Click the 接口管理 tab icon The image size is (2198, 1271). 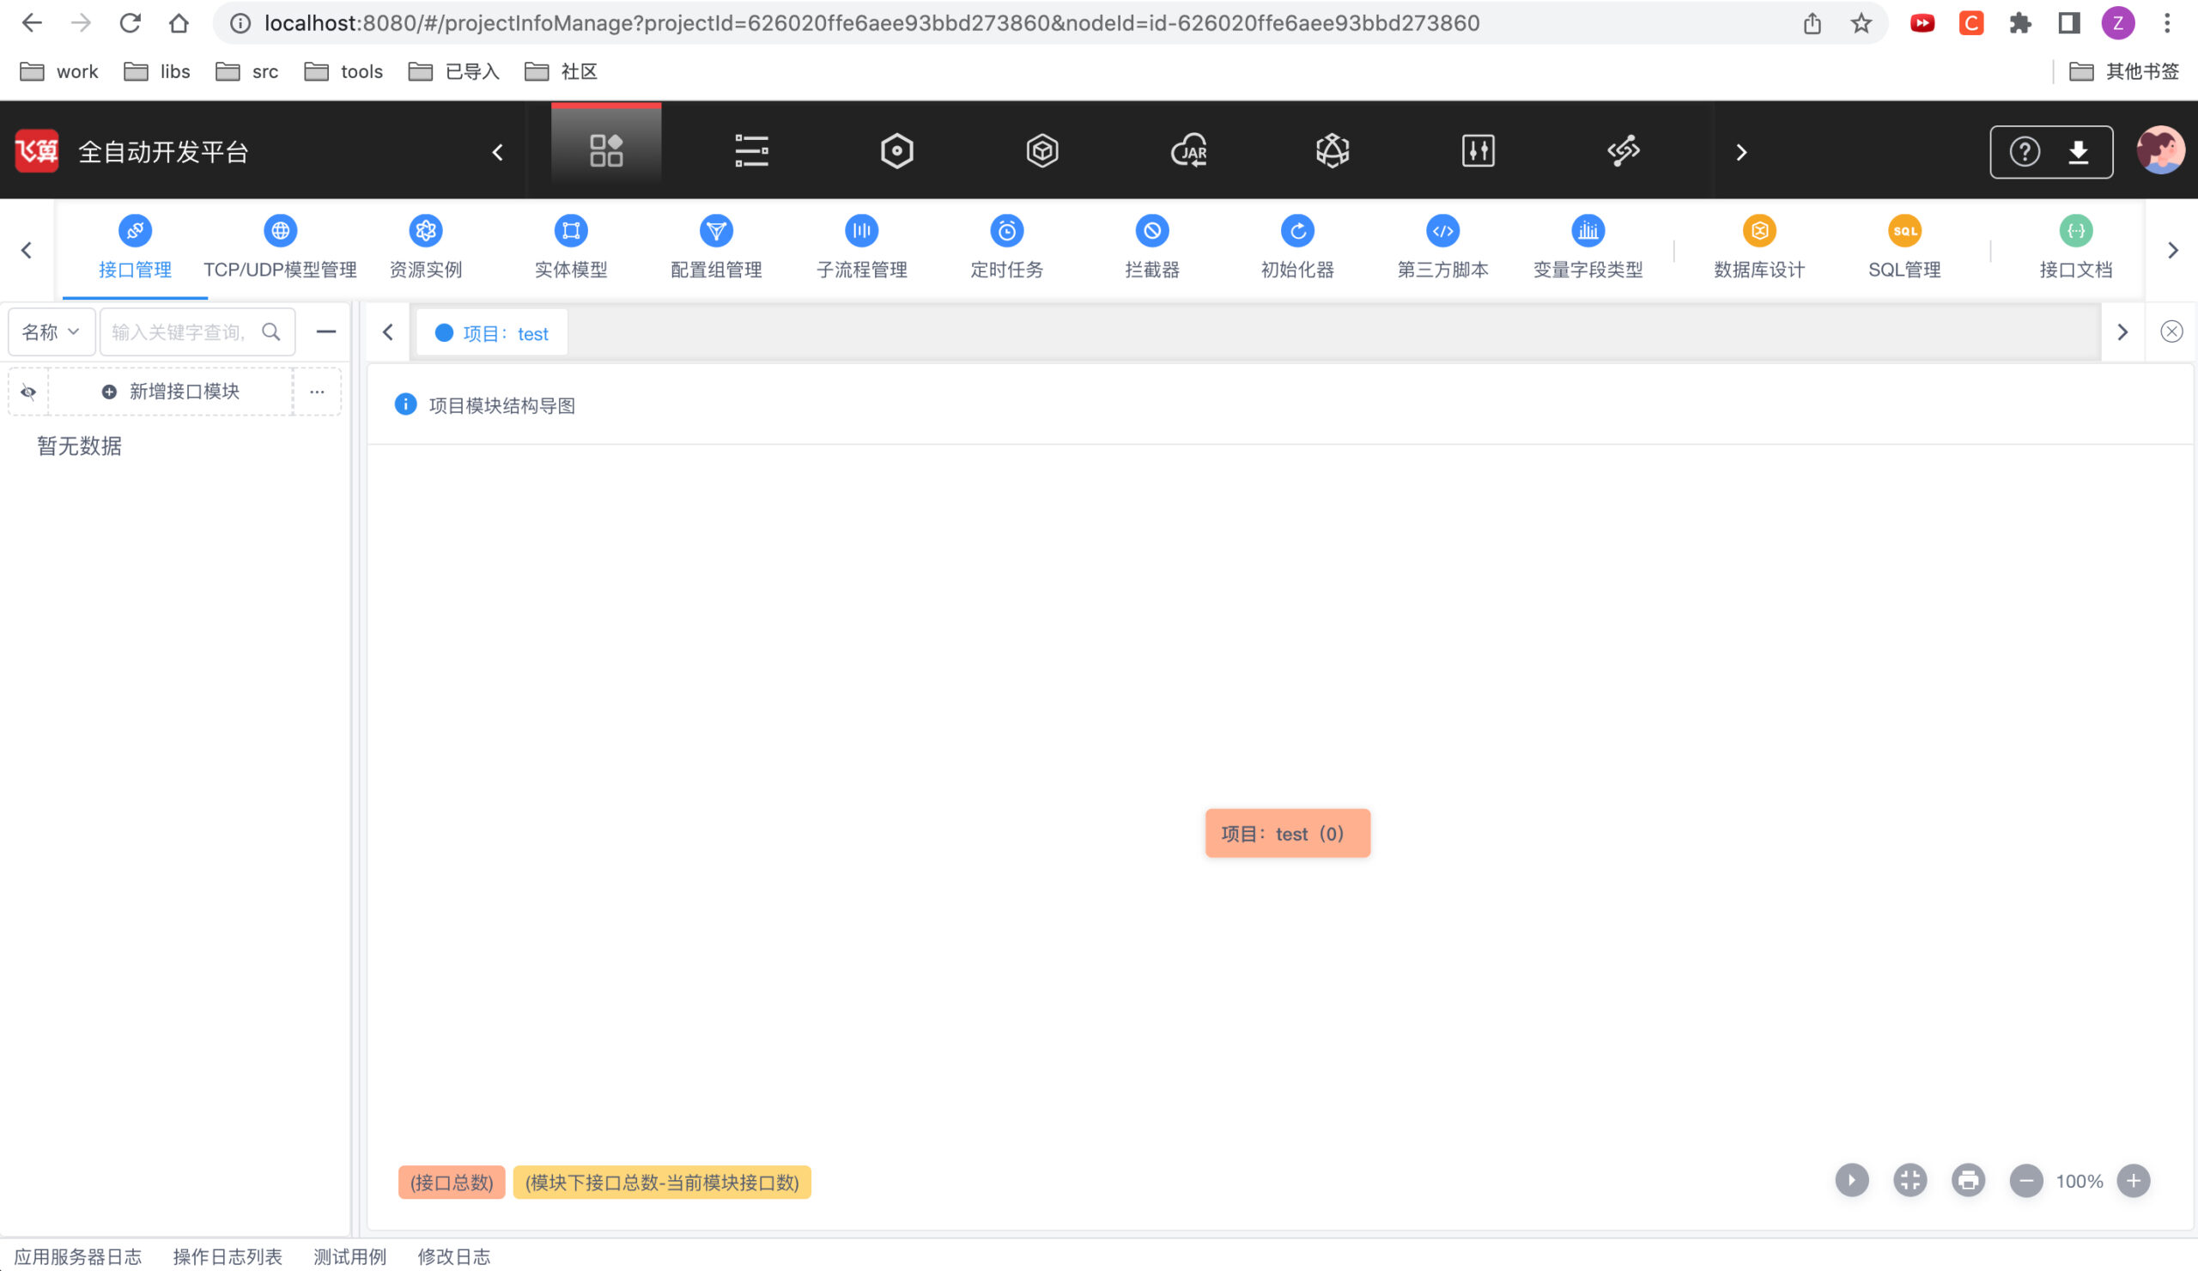(x=133, y=230)
